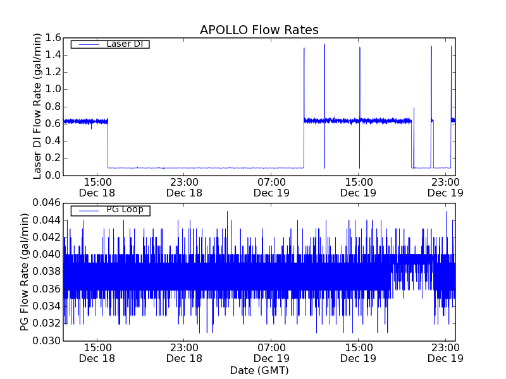Click 23:00 Dec 18 tick under the top plot
506x379 pixels.
(x=184, y=186)
